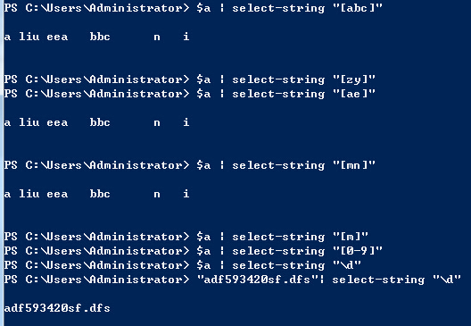Screen dimensions: 471x326
Task: Click the PS prompt of the "[0-9]" command
Action: pos(11,251)
